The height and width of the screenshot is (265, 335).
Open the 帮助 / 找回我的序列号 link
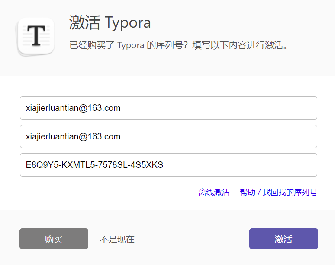pyautogui.click(x=278, y=192)
